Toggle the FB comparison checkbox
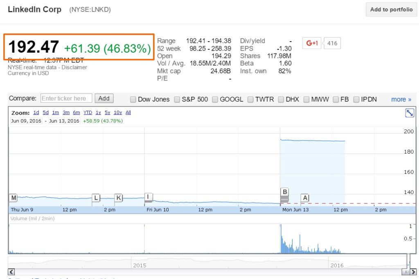Image resolution: width=419 pixels, height=279 pixels. pyautogui.click(x=336, y=100)
